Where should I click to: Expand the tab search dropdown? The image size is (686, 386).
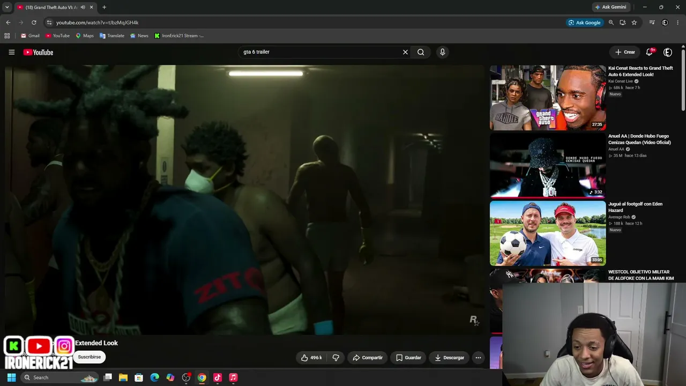pos(7,7)
